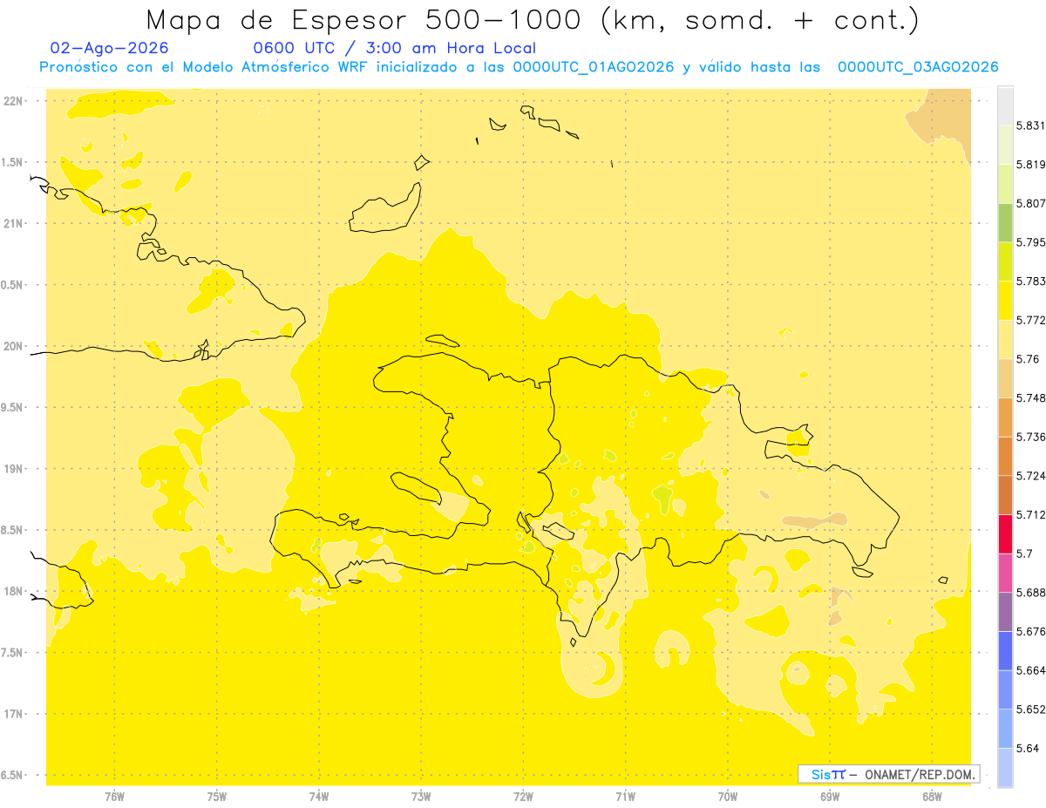
Task: Pick the swatch between 5.652 and 5.664
Action: point(1005,689)
